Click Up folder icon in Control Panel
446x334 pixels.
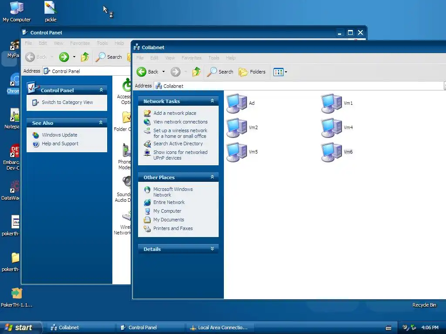[x=85, y=57]
